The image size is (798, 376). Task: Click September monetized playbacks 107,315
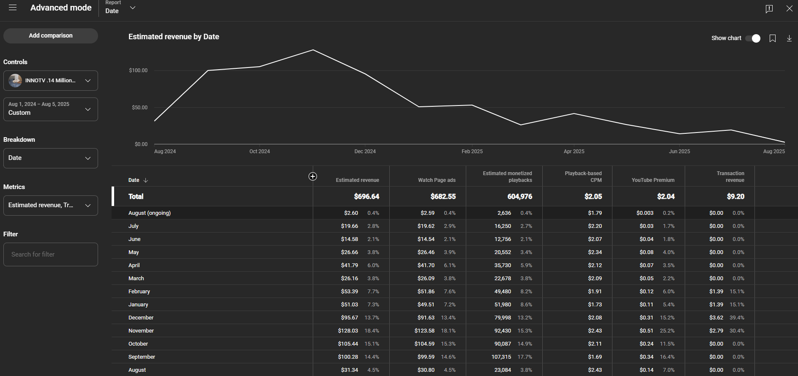click(501, 357)
